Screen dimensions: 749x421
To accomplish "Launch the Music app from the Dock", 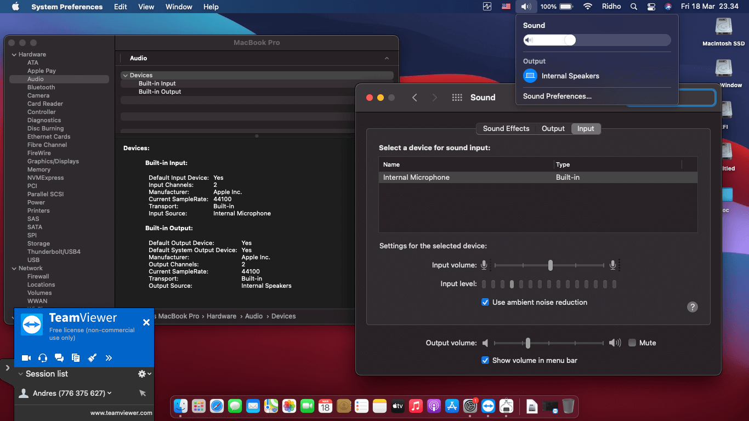I will pyautogui.click(x=416, y=406).
